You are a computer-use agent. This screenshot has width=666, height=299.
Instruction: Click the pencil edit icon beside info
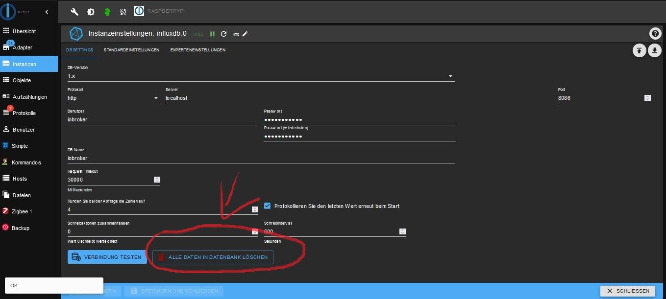click(246, 34)
